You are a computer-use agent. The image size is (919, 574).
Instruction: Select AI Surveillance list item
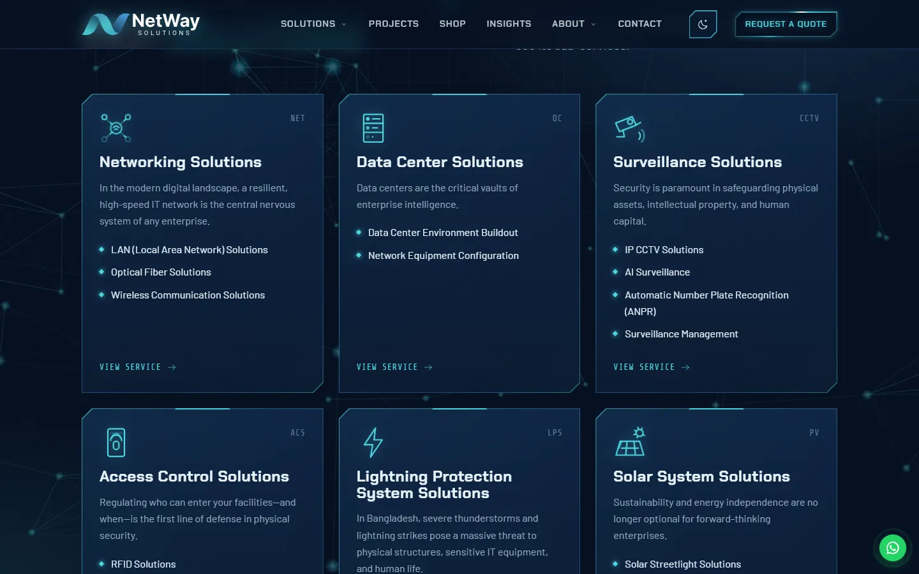point(657,272)
